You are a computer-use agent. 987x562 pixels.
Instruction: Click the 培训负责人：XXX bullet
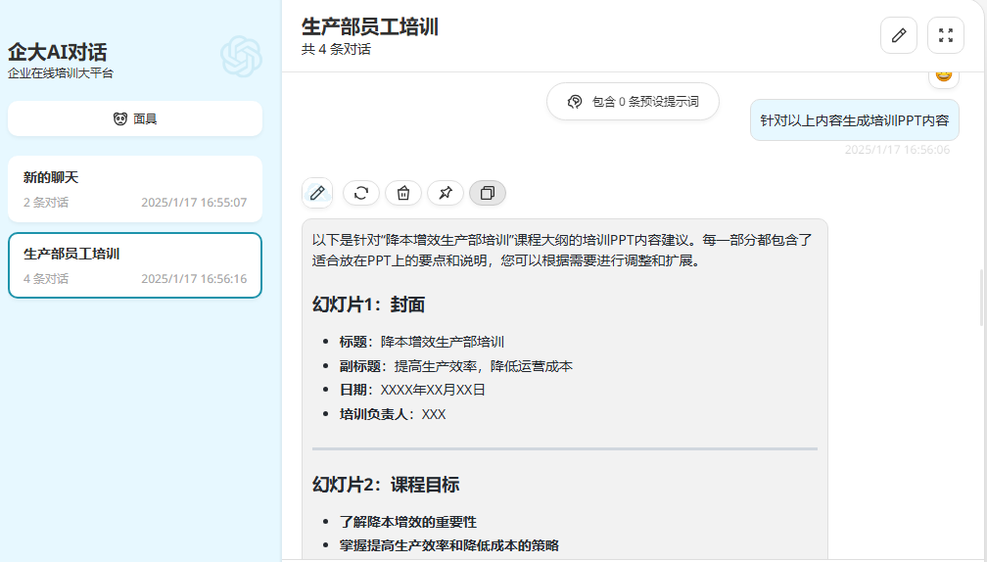393,414
